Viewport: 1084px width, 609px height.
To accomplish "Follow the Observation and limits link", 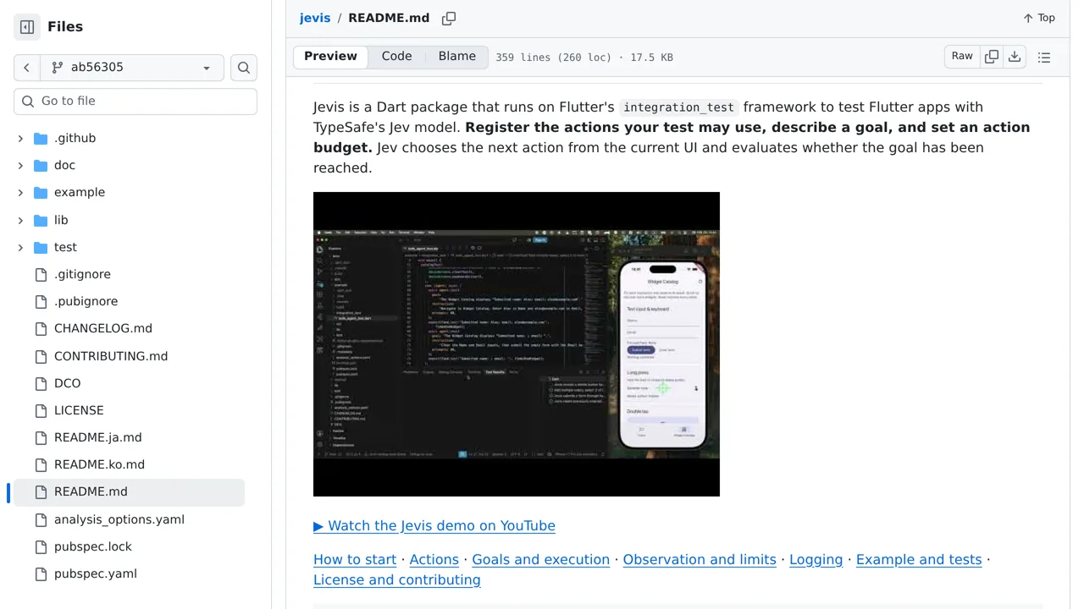I will 700,560.
